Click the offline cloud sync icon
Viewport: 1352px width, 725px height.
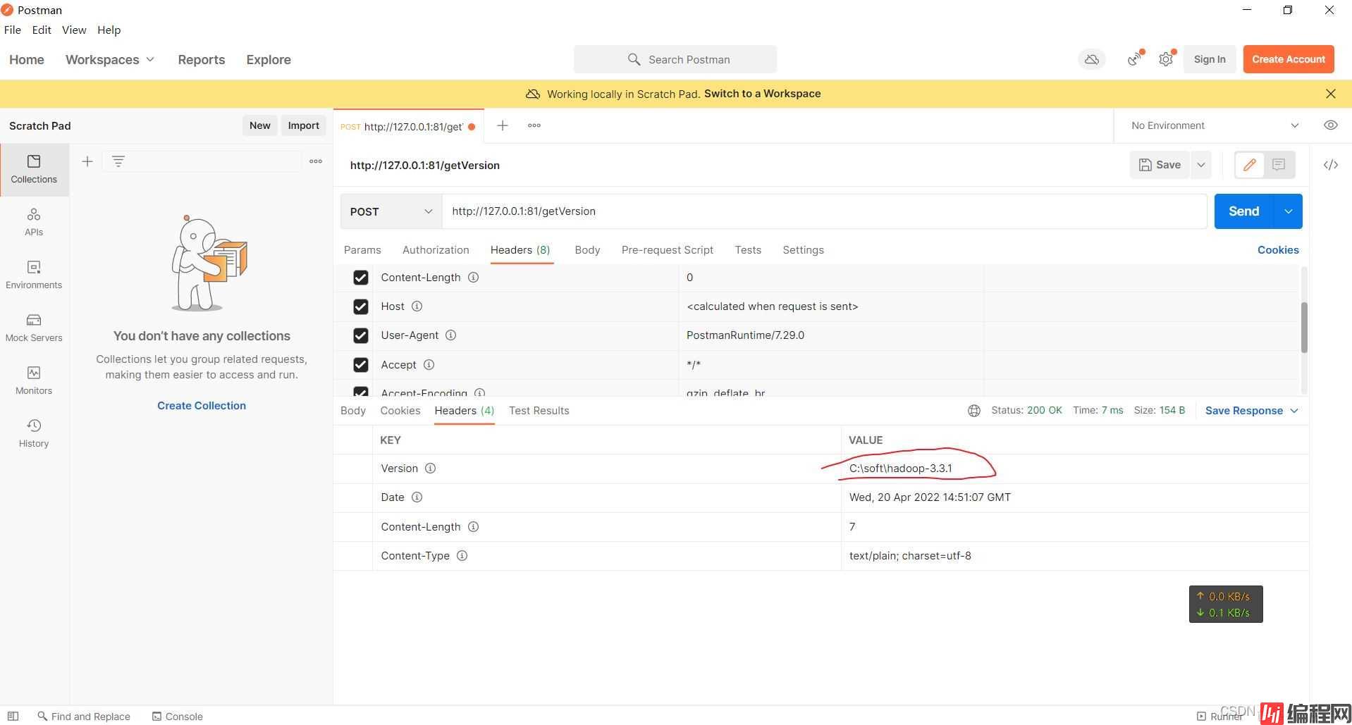1092,59
